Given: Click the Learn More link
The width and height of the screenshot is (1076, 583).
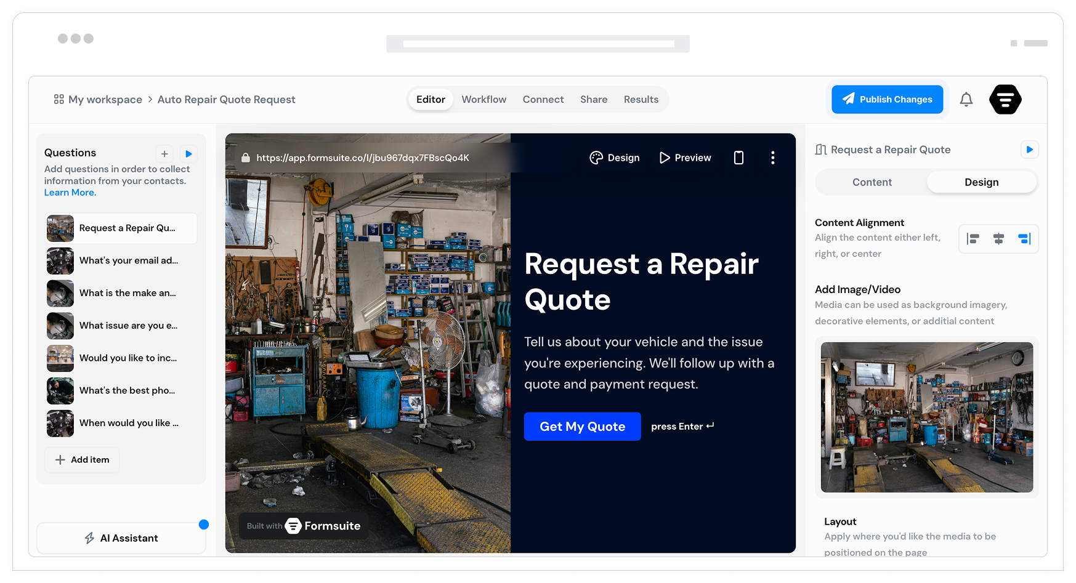Looking at the screenshot, I should click(70, 193).
